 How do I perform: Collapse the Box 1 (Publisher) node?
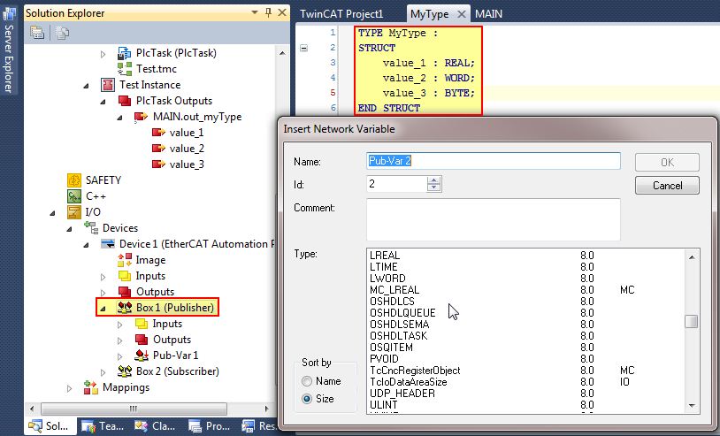point(103,309)
